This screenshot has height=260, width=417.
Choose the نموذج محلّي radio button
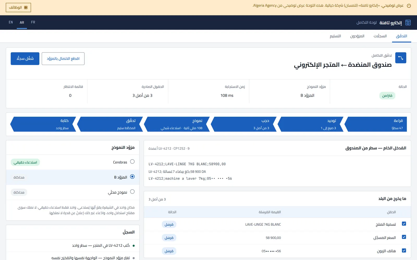pos(132,192)
